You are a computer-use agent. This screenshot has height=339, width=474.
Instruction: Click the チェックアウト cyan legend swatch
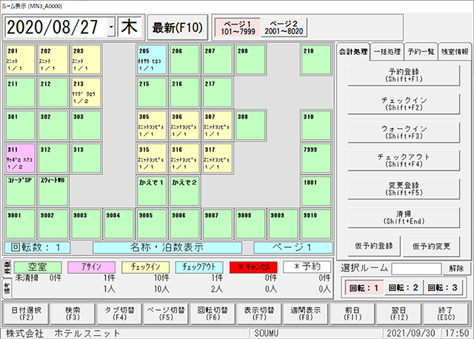pyautogui.click(x=199, y=267)
